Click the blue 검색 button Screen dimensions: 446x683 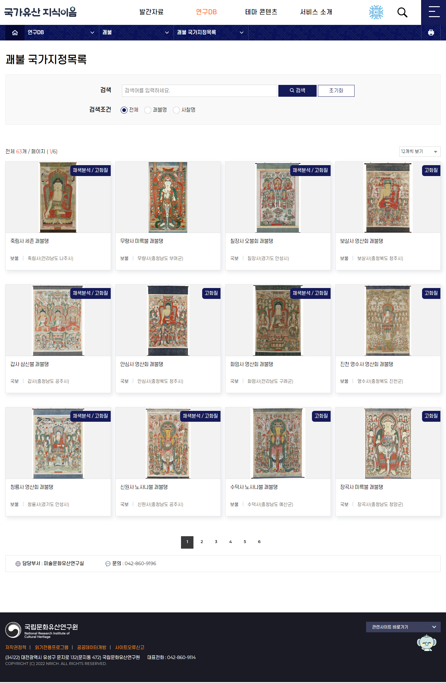297,91
